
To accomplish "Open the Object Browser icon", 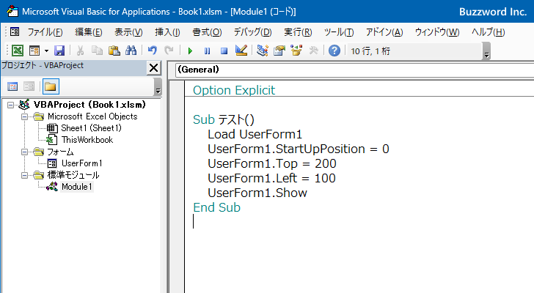I will coord(296,51).
